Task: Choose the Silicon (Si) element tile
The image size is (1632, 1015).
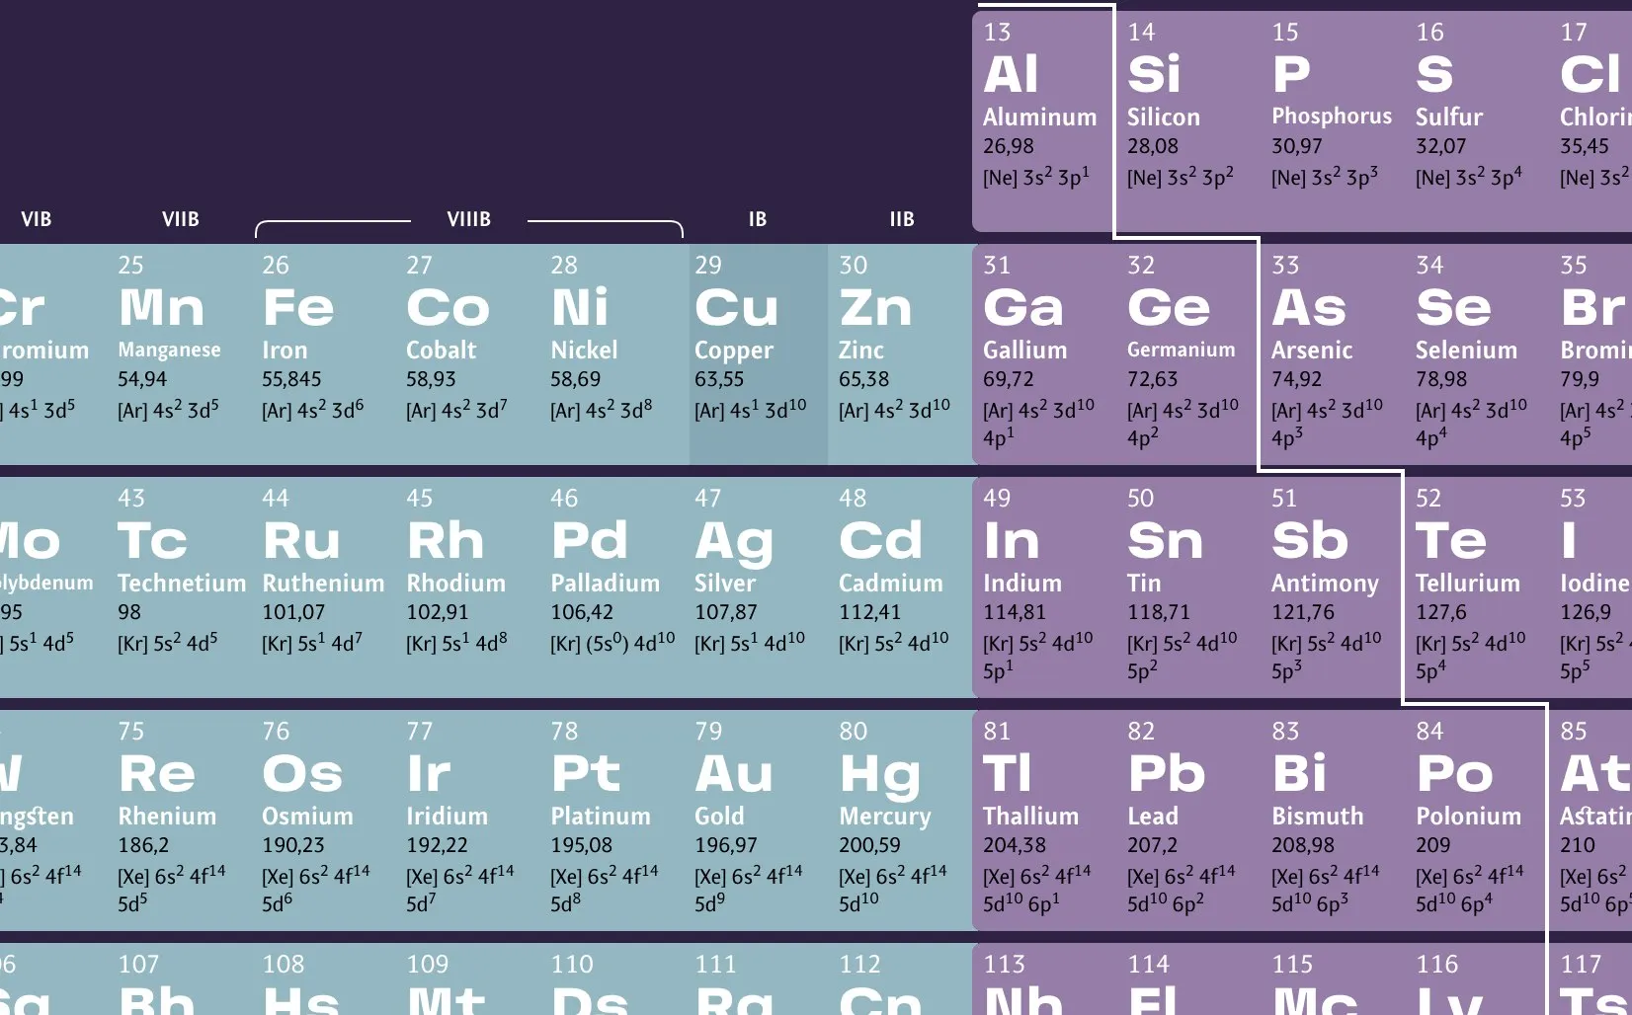Action: coord(1187,120)
